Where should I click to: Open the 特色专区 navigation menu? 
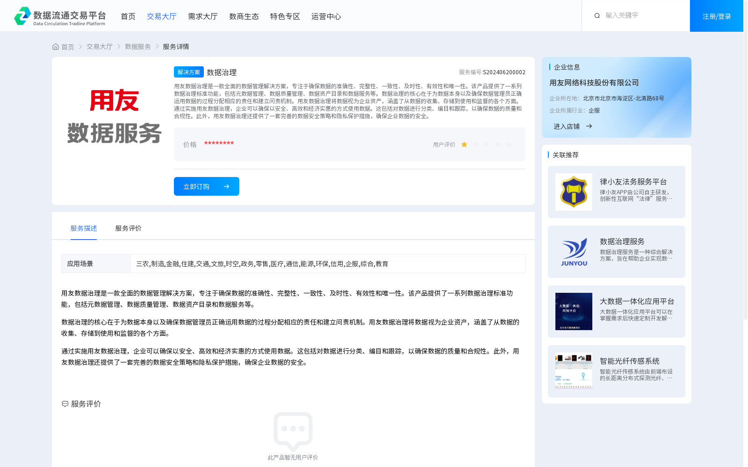coord(285,16)
